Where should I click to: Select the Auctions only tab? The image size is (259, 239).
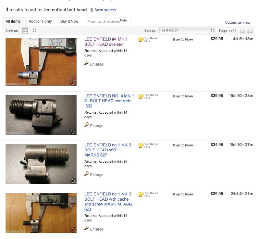[x=40, y=22]
